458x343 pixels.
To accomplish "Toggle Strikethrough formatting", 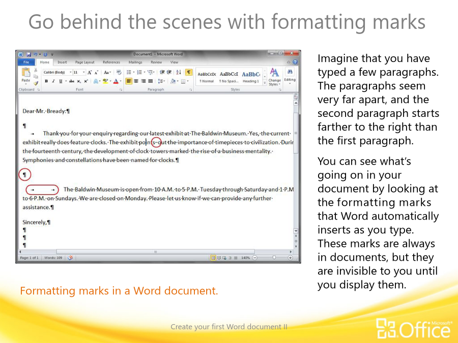I will coord(72,81).
